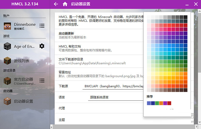Pick the recommended light blue swatch under 推荐
Screen dimensions: 201x129
(x=149, y=103)
